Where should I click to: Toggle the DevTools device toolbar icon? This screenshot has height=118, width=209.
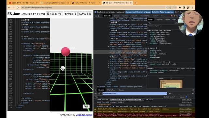point(99,16)
